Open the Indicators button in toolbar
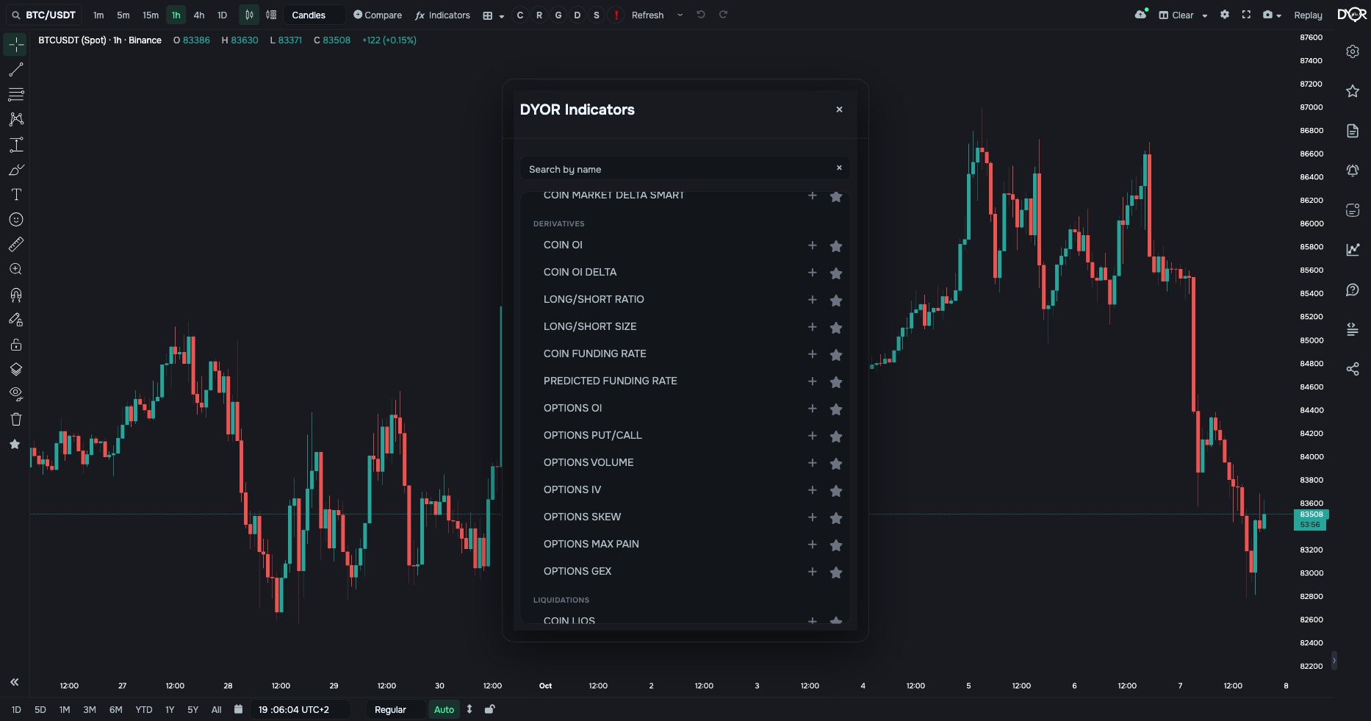Screen dimensions: 1371x721 click(x=442, y=15)
